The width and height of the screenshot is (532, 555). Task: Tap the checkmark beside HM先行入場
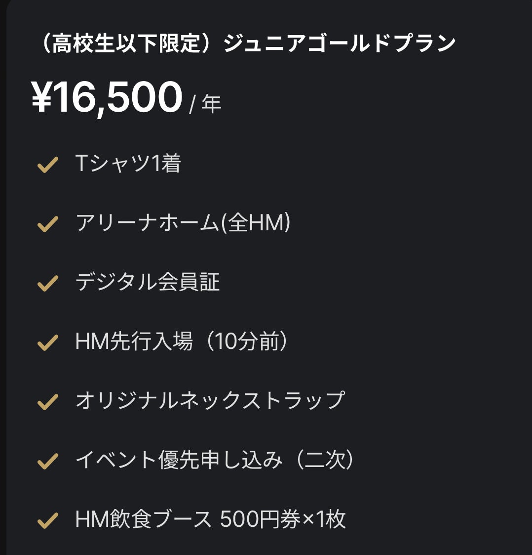tap(48, 342)
